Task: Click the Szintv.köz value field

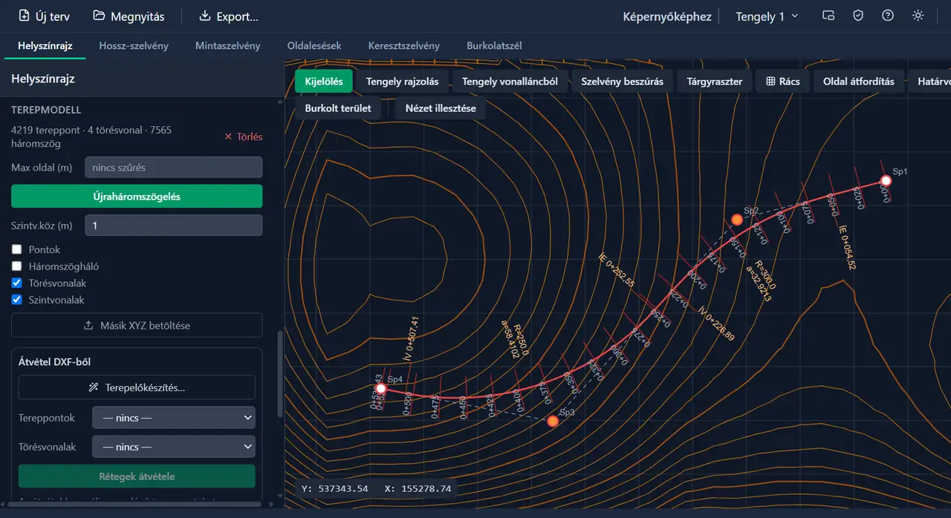Action: click(174, 226)
